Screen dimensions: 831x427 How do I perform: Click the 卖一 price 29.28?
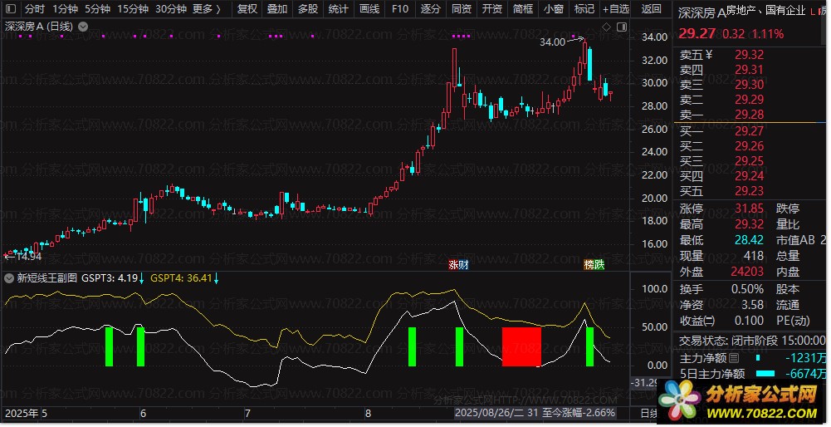click(750, 115)
